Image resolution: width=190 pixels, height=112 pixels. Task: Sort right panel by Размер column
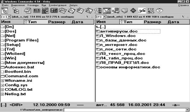pos(155,22)
